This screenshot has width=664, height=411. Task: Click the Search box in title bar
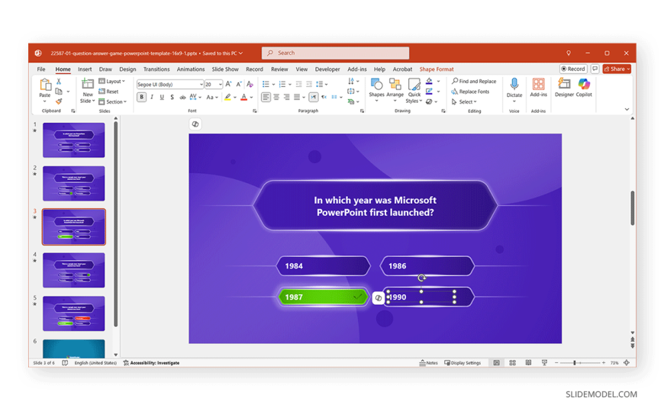click(x=335, y=53)
